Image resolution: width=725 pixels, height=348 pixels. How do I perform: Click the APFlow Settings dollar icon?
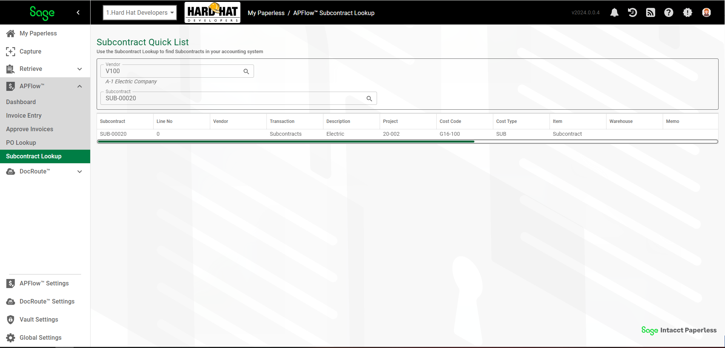[11, 284]
